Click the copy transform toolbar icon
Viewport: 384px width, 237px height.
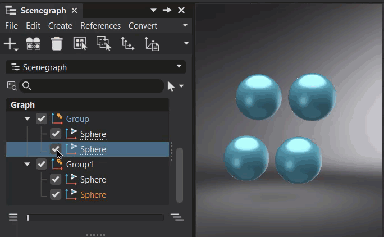click(152, 44)
